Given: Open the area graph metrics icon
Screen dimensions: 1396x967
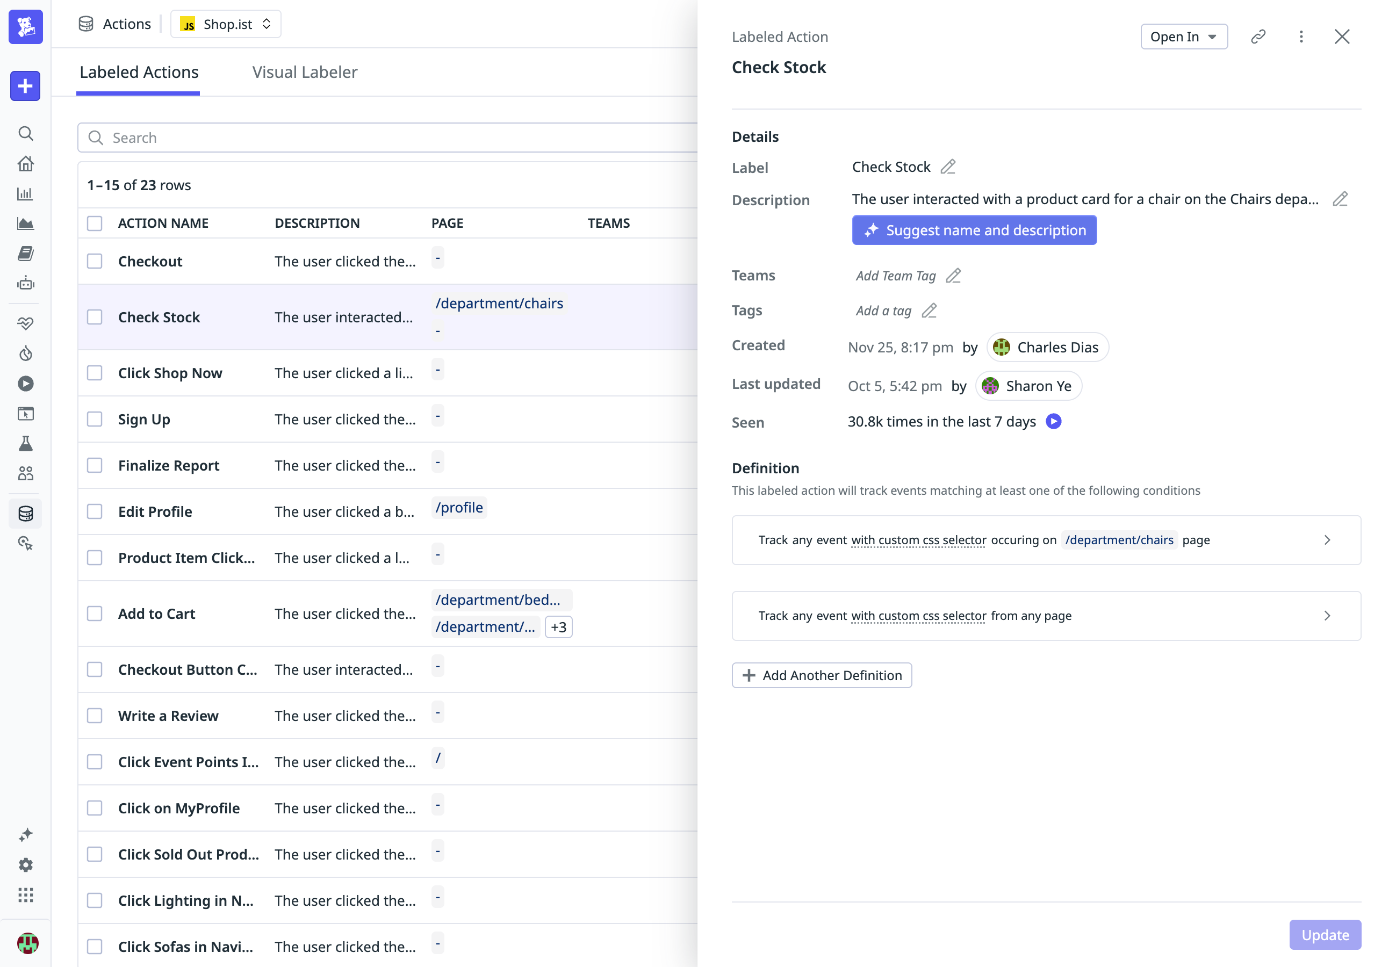Looking at the screenshot, I should pyautogui.click(x=25, y=223).
